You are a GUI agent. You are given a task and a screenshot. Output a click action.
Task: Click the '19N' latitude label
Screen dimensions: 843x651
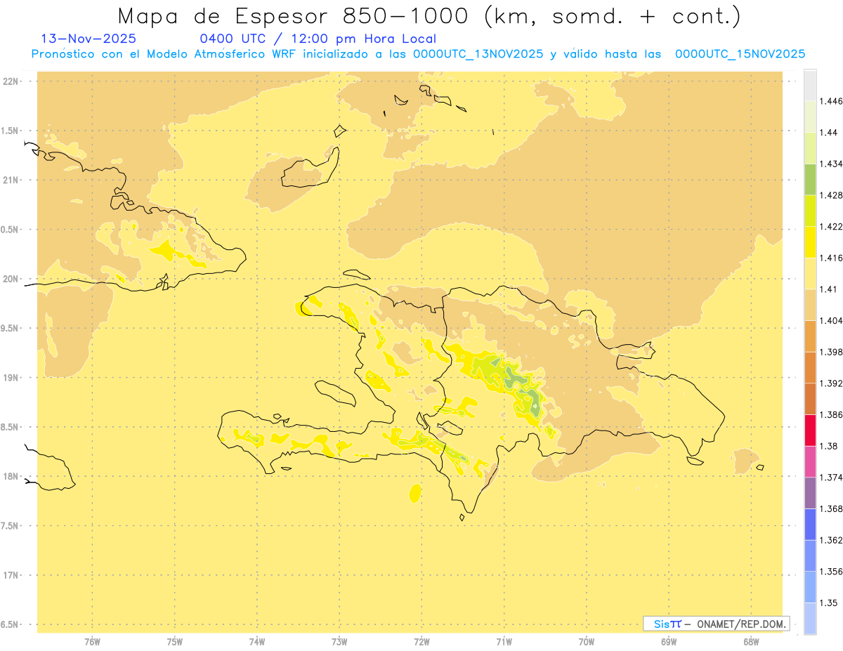tap(11, 377)
